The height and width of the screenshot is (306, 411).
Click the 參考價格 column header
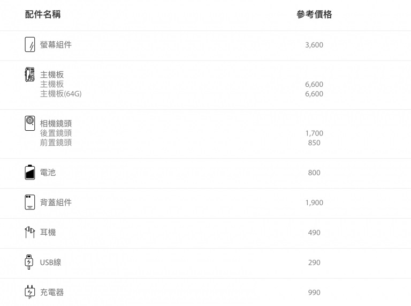click(314, 14)
